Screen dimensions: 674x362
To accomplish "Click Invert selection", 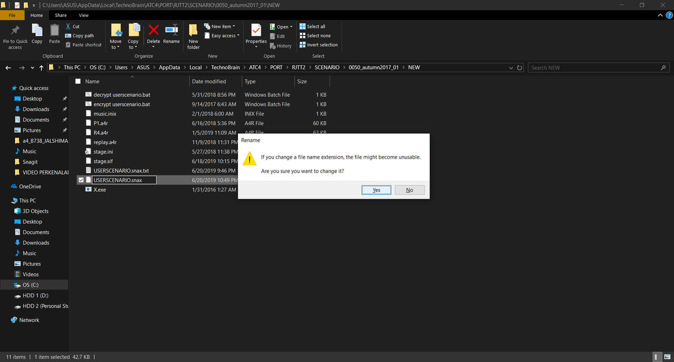I will pyautogui.click(x=319, y=45).
